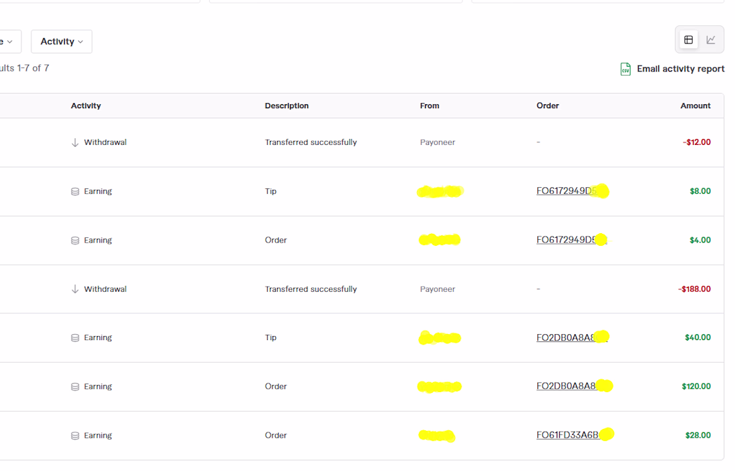Switch to table view icon
Screen dimensions: 735x471
coord(688,40)
